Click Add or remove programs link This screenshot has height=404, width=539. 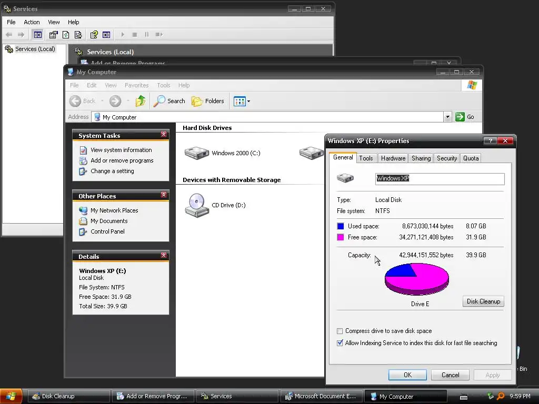point(122,160)
